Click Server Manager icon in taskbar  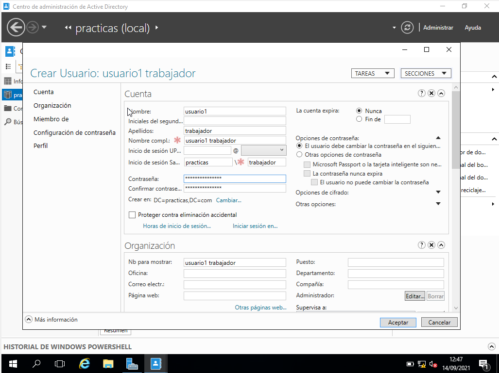click(x=132, y=363)
